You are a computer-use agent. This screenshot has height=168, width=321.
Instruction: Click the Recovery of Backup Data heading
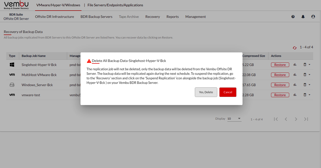point(23,32)
